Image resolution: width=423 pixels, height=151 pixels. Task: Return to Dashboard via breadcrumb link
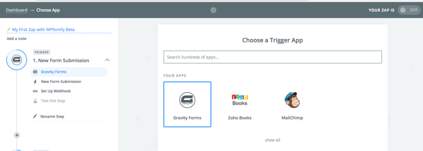(17, 10)
